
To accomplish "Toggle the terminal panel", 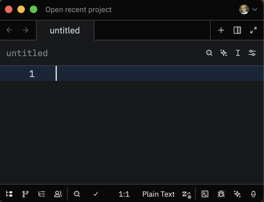I will point(205,194).
